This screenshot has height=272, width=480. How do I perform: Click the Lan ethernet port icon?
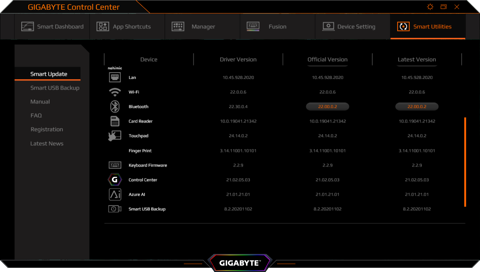[x=115, y=77]
